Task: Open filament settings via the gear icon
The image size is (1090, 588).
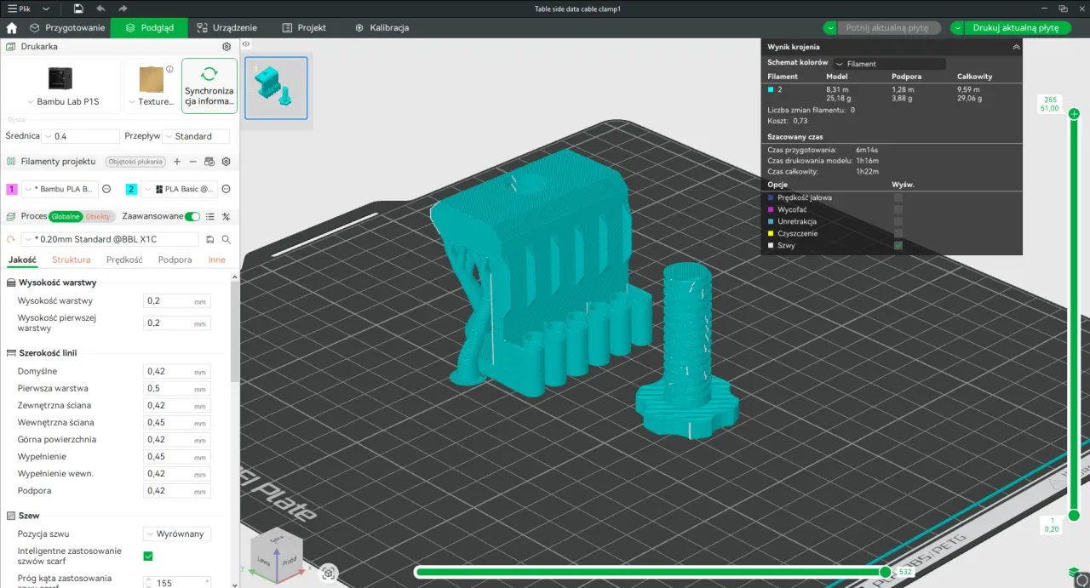Action: (x=226, y=162)
